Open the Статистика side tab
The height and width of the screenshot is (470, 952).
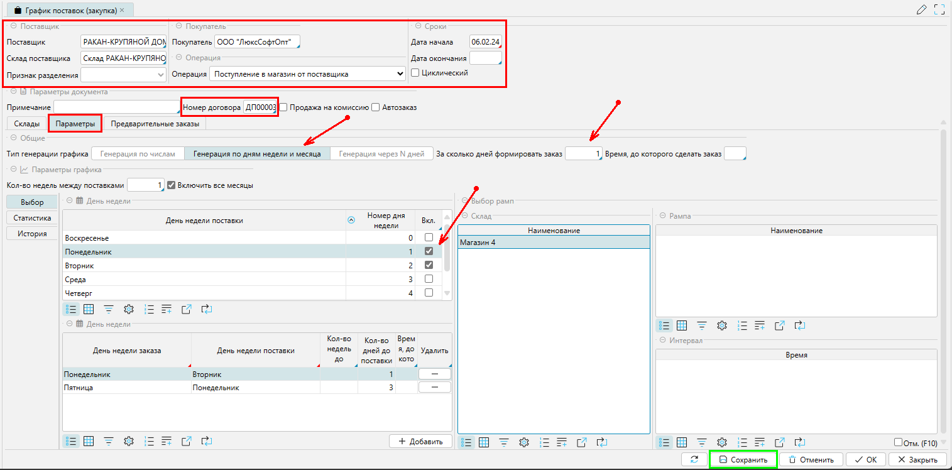(31, 218)
